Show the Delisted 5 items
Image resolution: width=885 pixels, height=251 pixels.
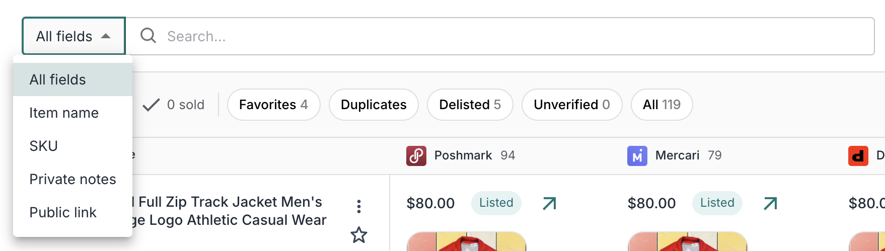coord(470,105)
